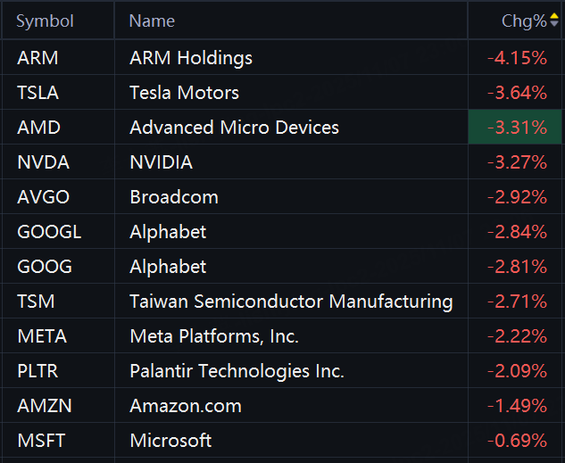Click the Microsoft stock name
The width and height of the screenshot is (565, 463).
tap(170, 441)
